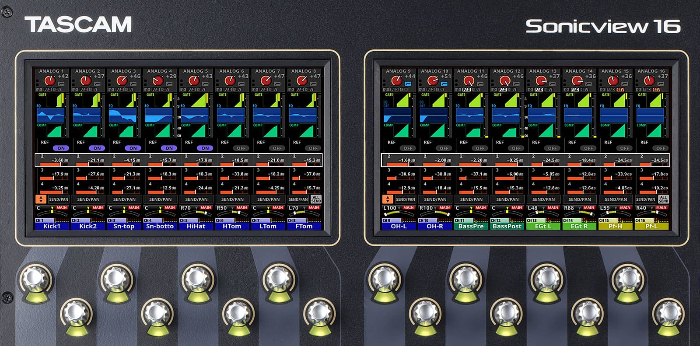Turn off REF on ANALOG 1
The image size is (700, 346).
tap(61, 148)
